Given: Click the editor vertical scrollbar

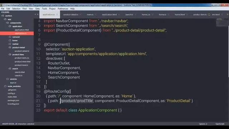Looking at the screenshot, I should click(228, 51).
